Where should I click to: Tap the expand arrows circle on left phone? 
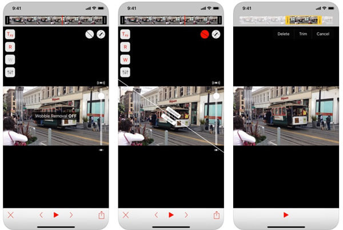point(101,34)
